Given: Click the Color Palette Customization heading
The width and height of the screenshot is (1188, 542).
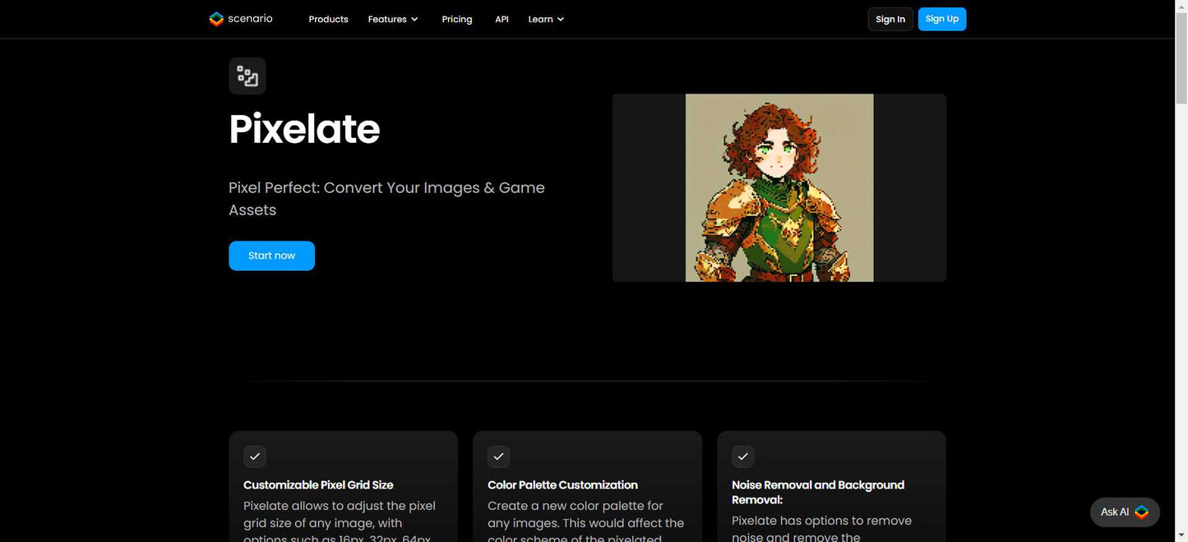Looking at the screenshot, I should [x=562, y=485].
